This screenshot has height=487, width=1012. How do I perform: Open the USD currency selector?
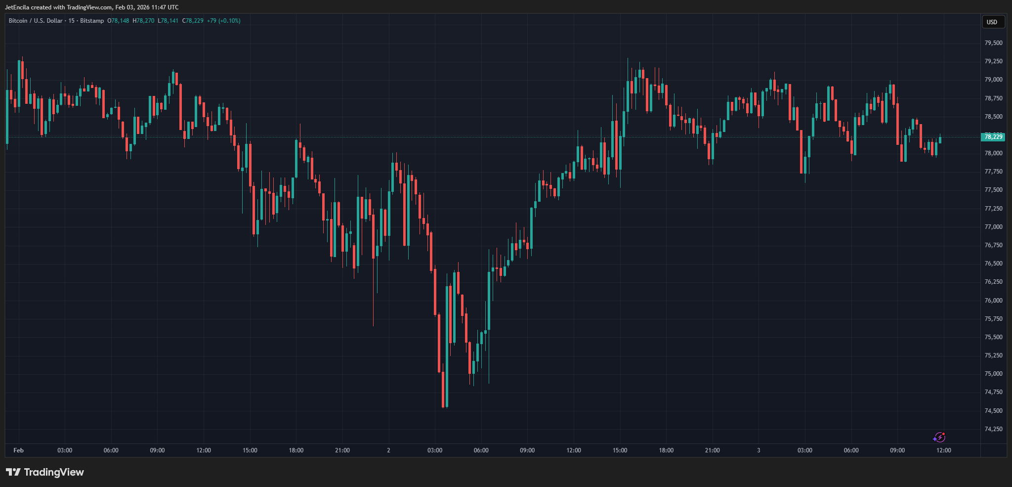coord(992,22)
